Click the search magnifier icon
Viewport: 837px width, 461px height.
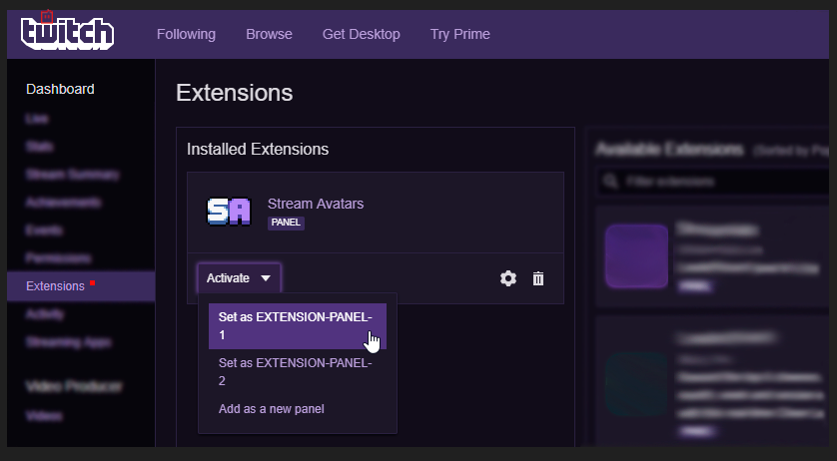(610, 182)
